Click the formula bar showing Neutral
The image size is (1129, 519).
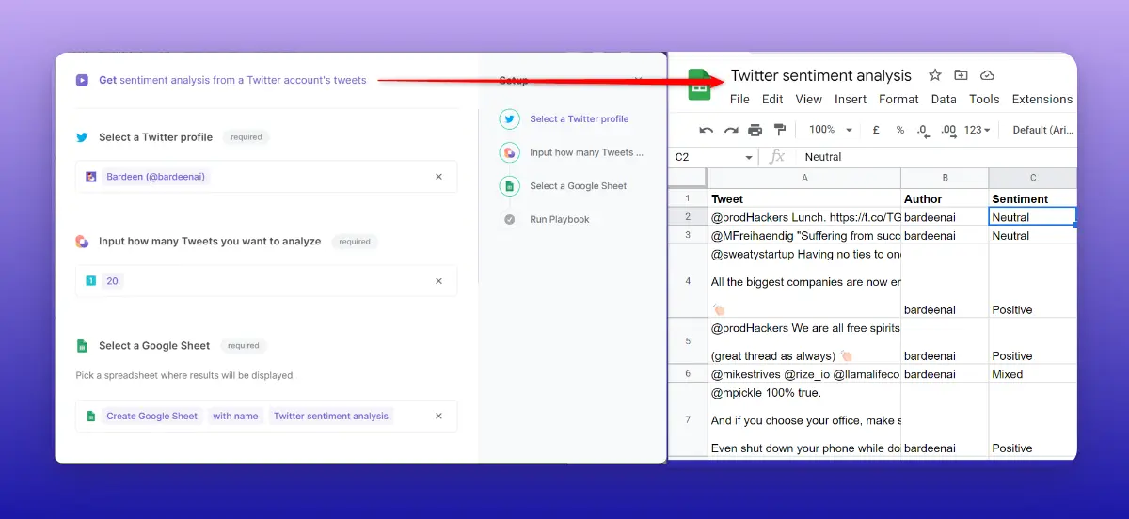pyautogui.click(x=936, y=157)
